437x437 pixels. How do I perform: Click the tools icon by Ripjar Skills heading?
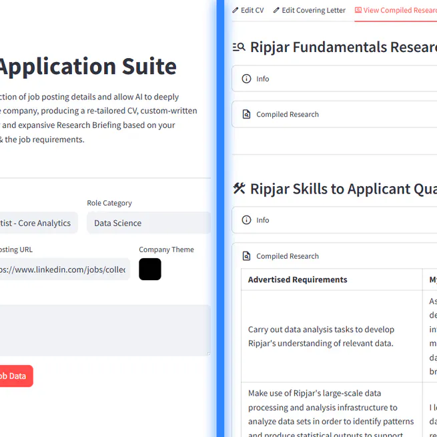[239, 188]
